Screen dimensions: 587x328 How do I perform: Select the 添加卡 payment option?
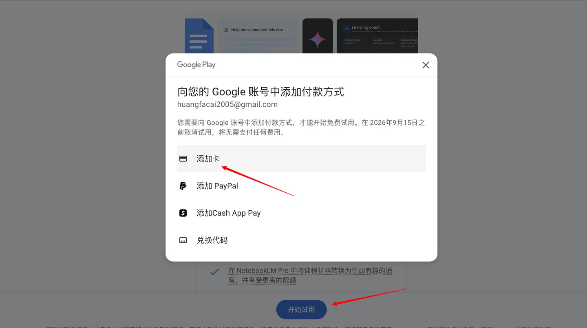point(301,158)
